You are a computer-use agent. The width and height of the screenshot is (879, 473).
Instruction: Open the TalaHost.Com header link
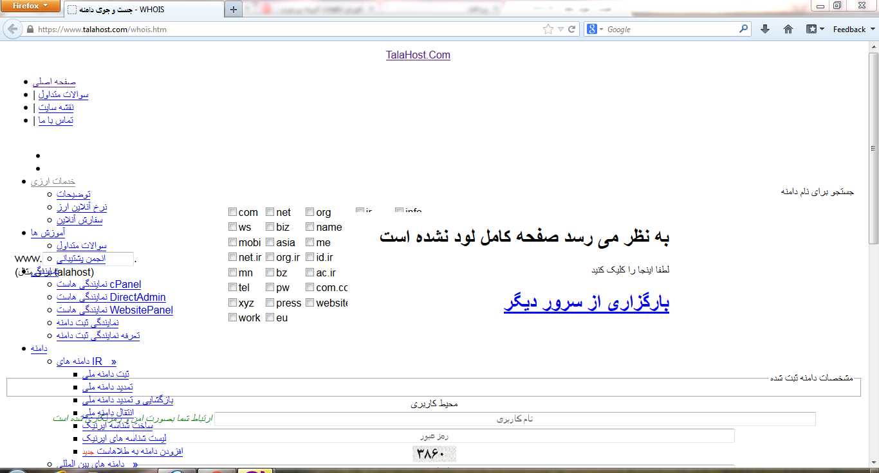418,55
